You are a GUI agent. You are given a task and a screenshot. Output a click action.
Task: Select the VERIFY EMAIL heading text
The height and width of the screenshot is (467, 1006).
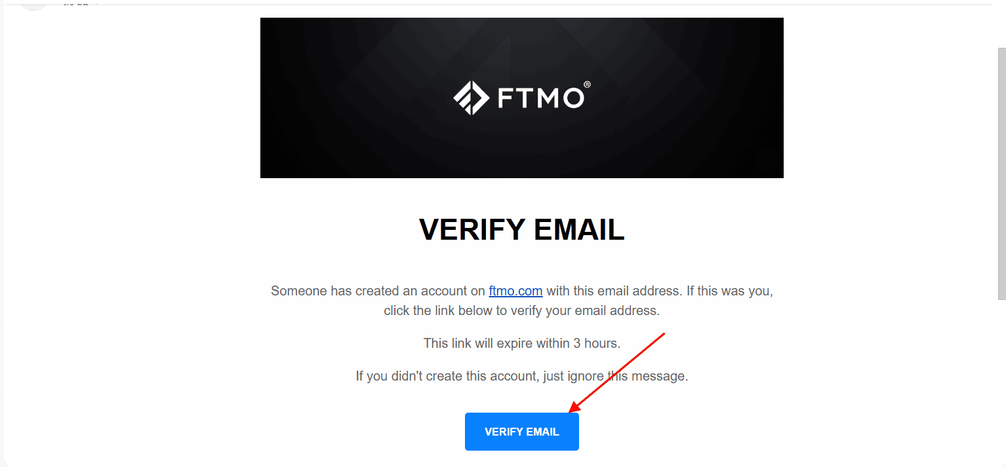coord(522,230)
